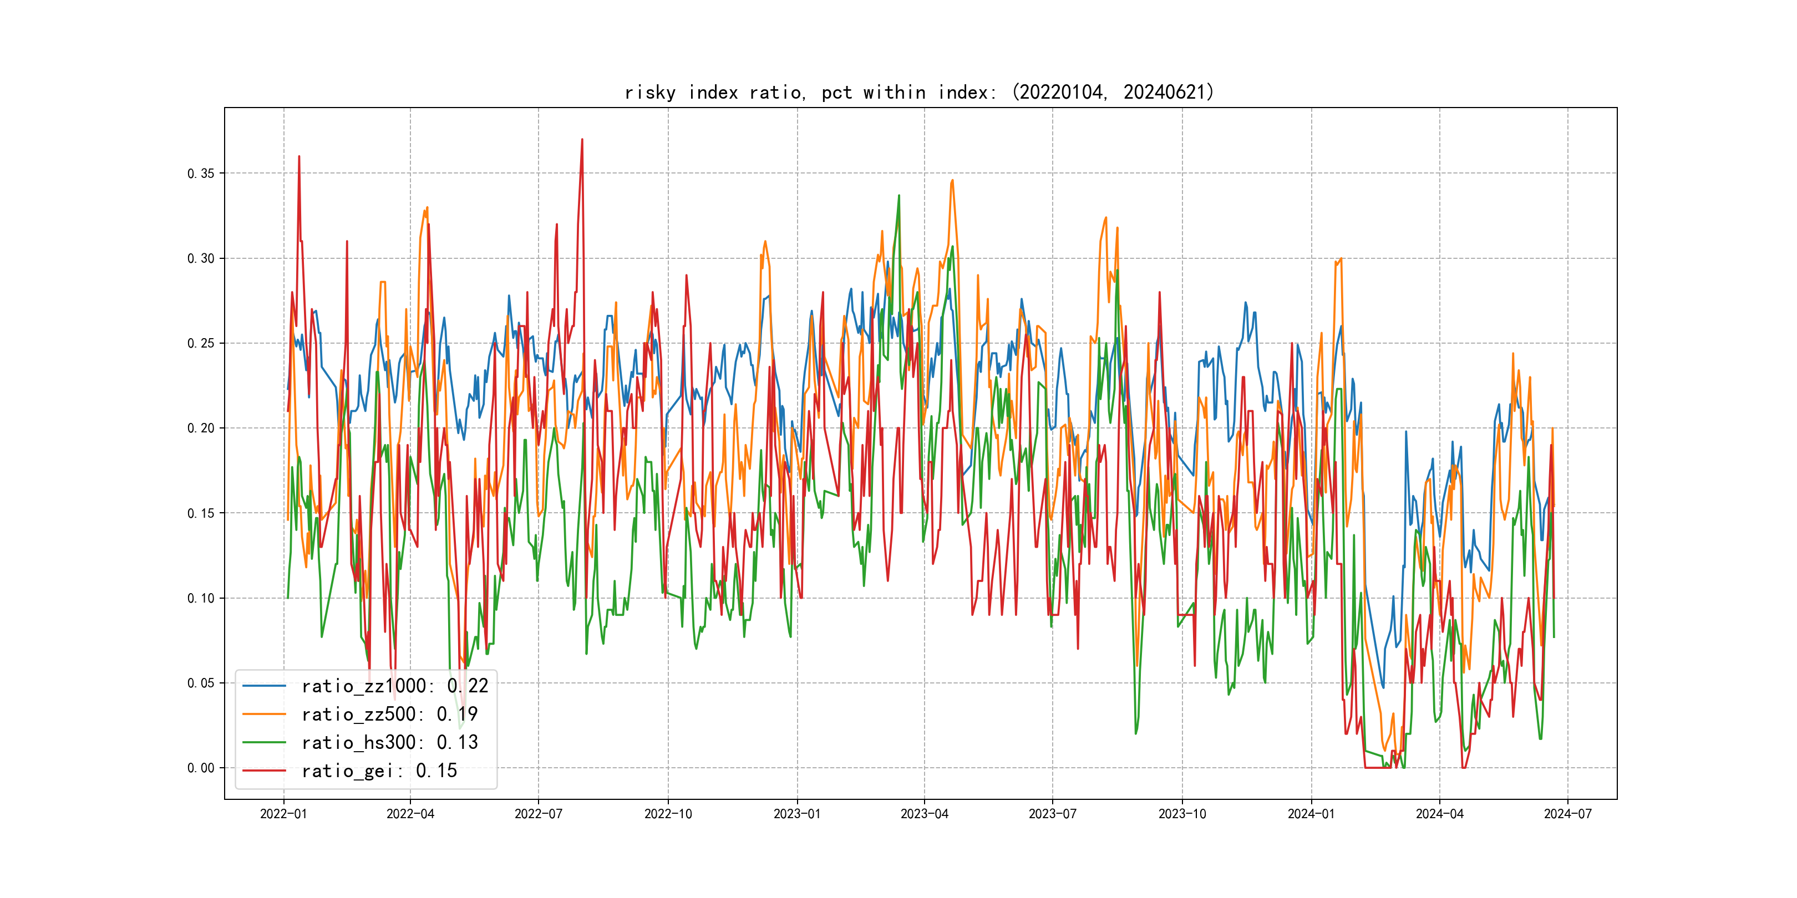Click the 2024-07 x-axis tick label
Screen dimensions: 1797x898
1567,814
